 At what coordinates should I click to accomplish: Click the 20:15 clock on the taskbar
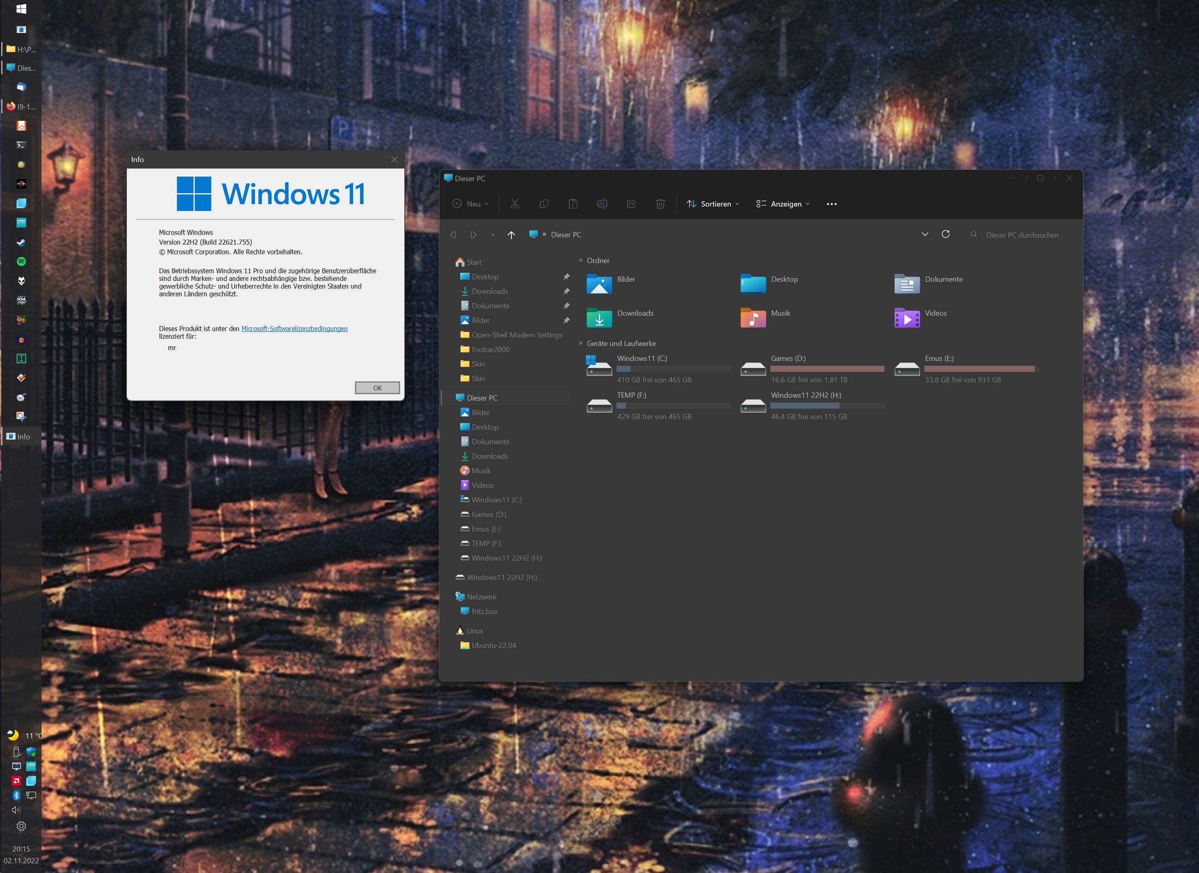(x=21, y=849)
